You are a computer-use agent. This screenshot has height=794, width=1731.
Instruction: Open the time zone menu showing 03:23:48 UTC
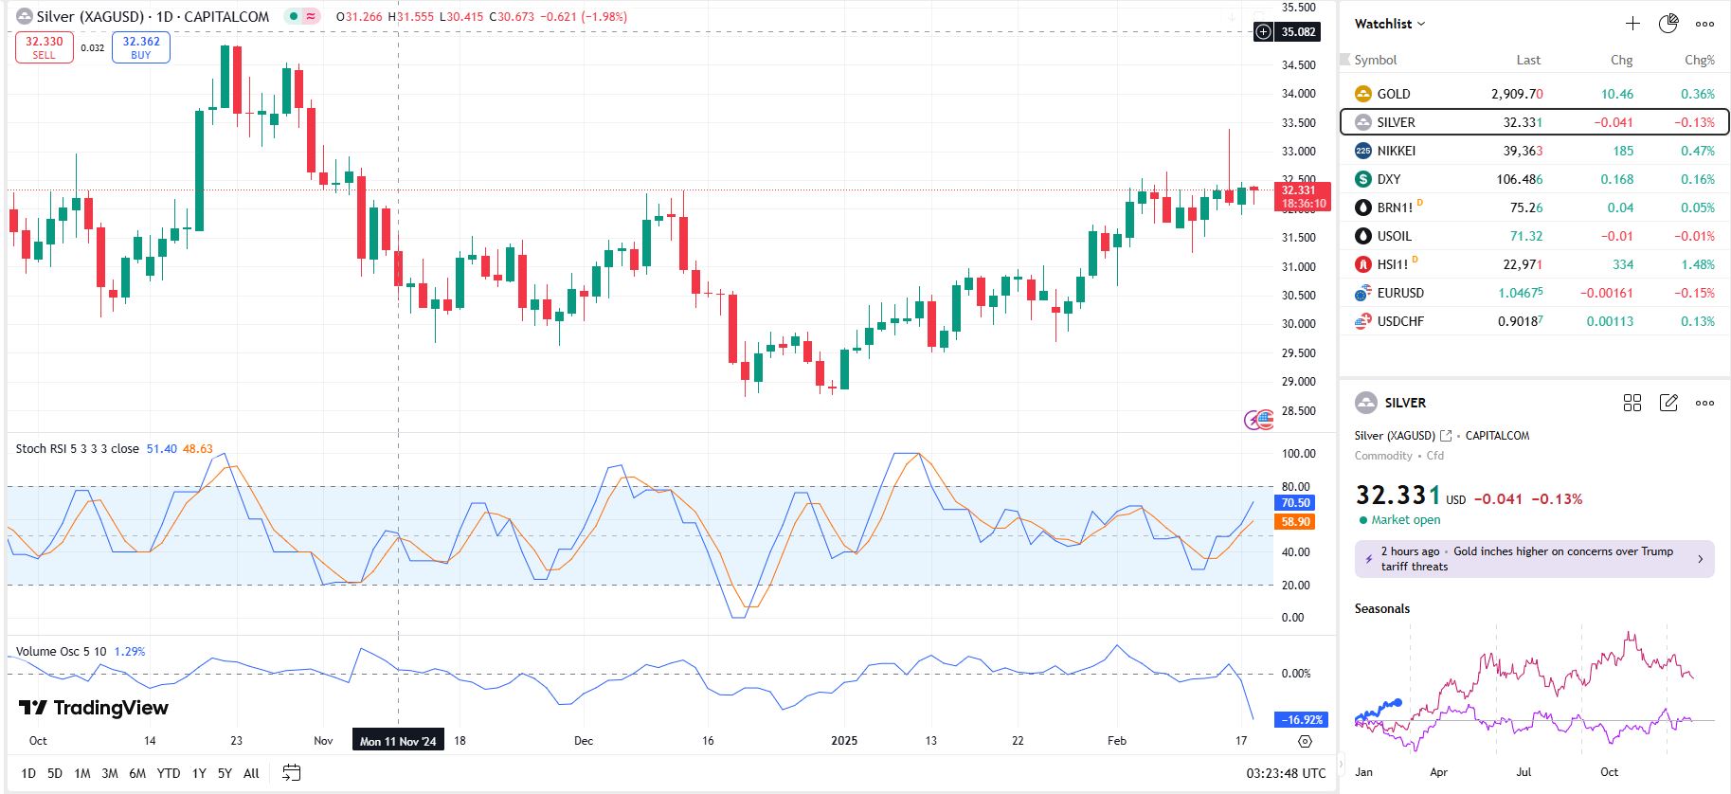[x=1286, y=773]
